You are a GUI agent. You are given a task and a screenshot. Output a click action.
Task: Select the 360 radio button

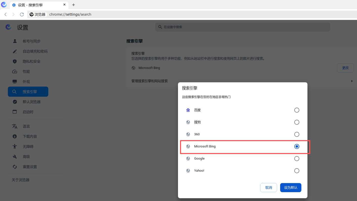pos(297,134)
